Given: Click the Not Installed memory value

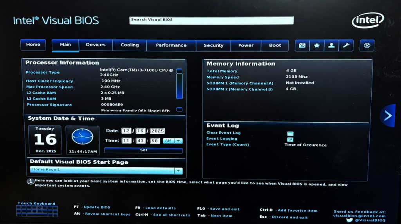Looking at the screenshot, I should [x=300, y=83].
